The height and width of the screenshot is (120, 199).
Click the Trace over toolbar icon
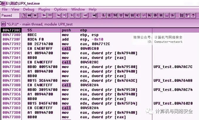pyautogui.click(x=78, y=16)
